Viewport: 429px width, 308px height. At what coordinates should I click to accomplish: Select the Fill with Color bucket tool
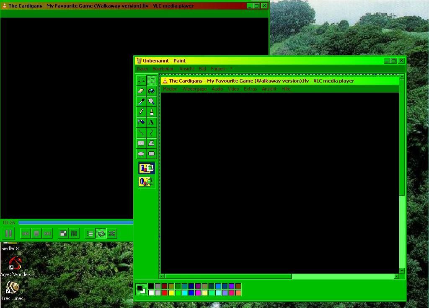[151, 91]
